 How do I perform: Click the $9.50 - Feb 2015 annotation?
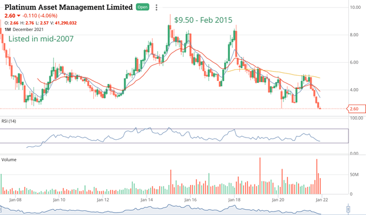pyautogui.click(x=204, y=20)
